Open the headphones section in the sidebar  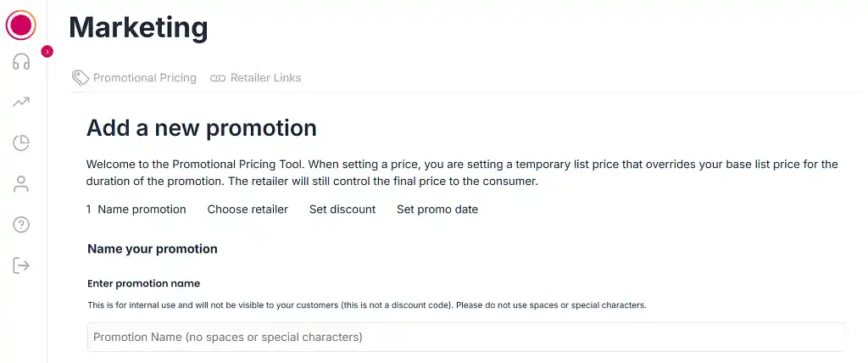click(21, 62)
